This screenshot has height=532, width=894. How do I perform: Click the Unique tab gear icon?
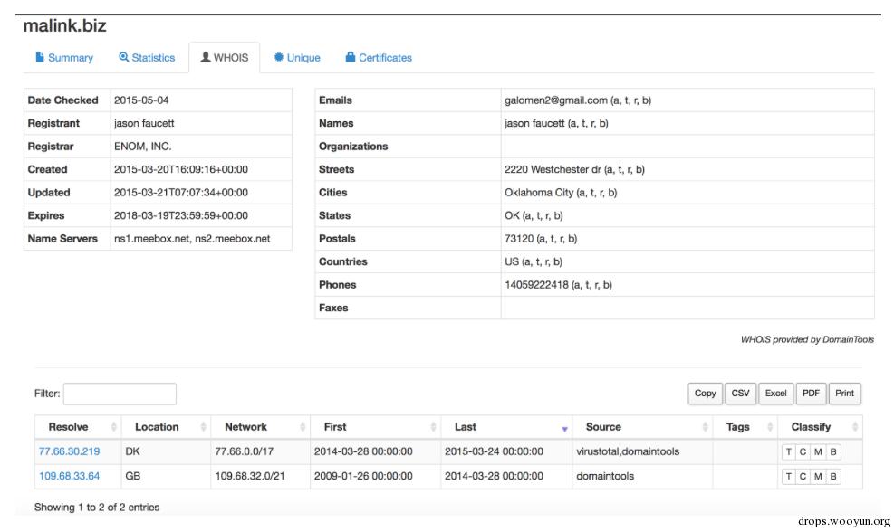(x=279, y=57)
